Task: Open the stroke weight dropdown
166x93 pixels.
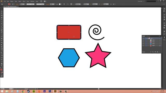Action: tap(25, 4)
